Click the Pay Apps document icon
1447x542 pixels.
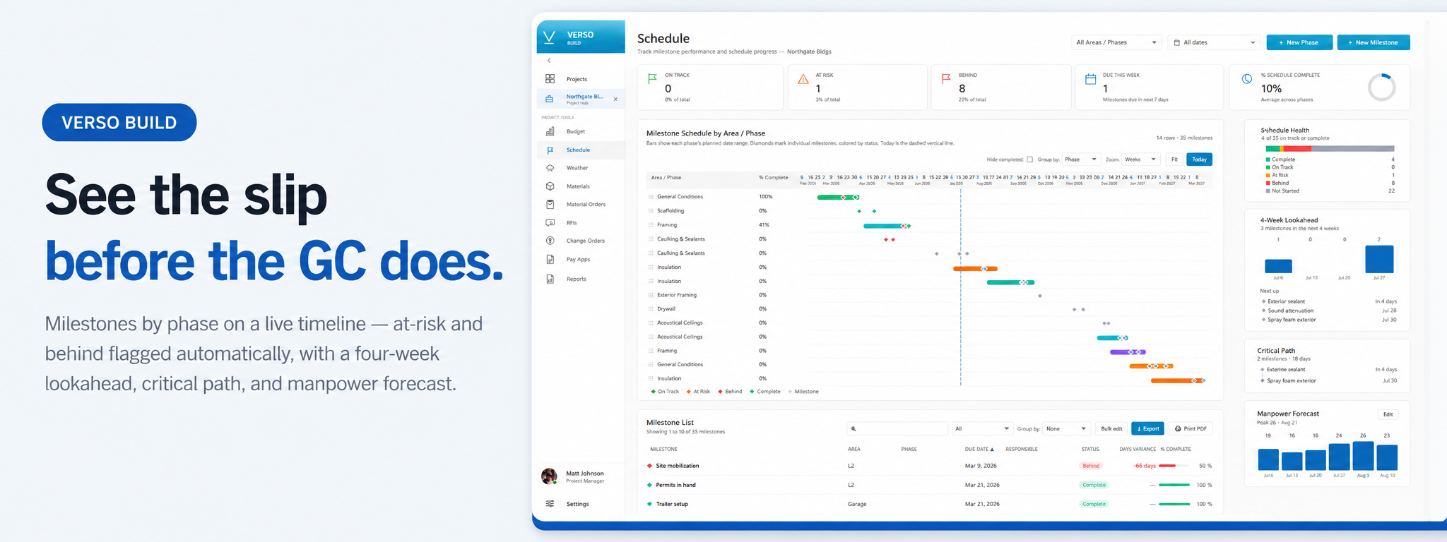pos(550,260)
